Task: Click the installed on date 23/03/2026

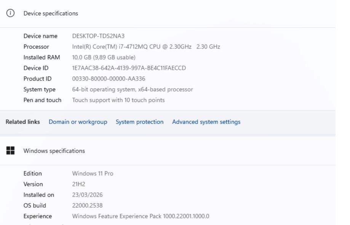Action: (87, 195)
